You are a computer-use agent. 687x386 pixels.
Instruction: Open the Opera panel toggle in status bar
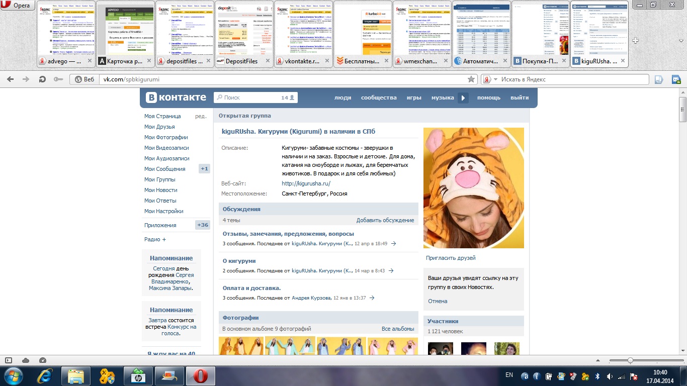[x=8, y=360]
